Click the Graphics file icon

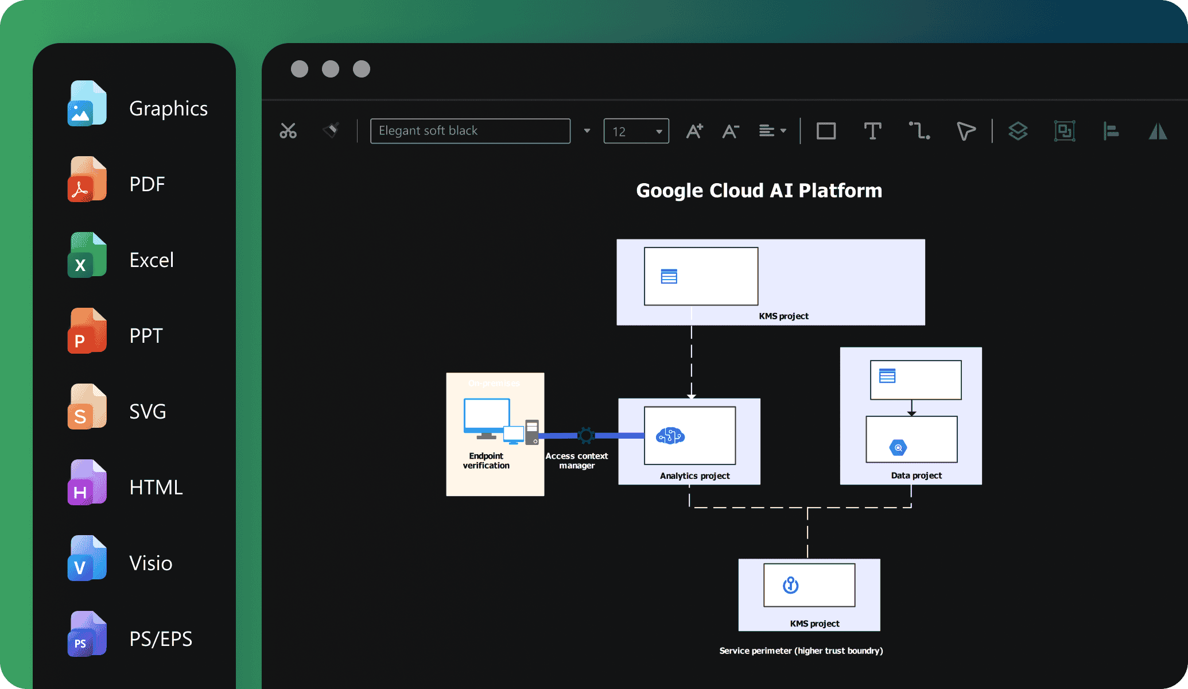[87, 103]
